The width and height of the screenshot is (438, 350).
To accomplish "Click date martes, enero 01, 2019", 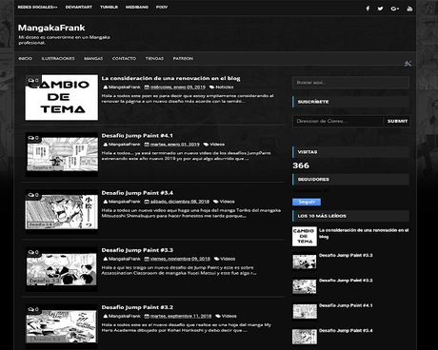I will coord(175,145).
